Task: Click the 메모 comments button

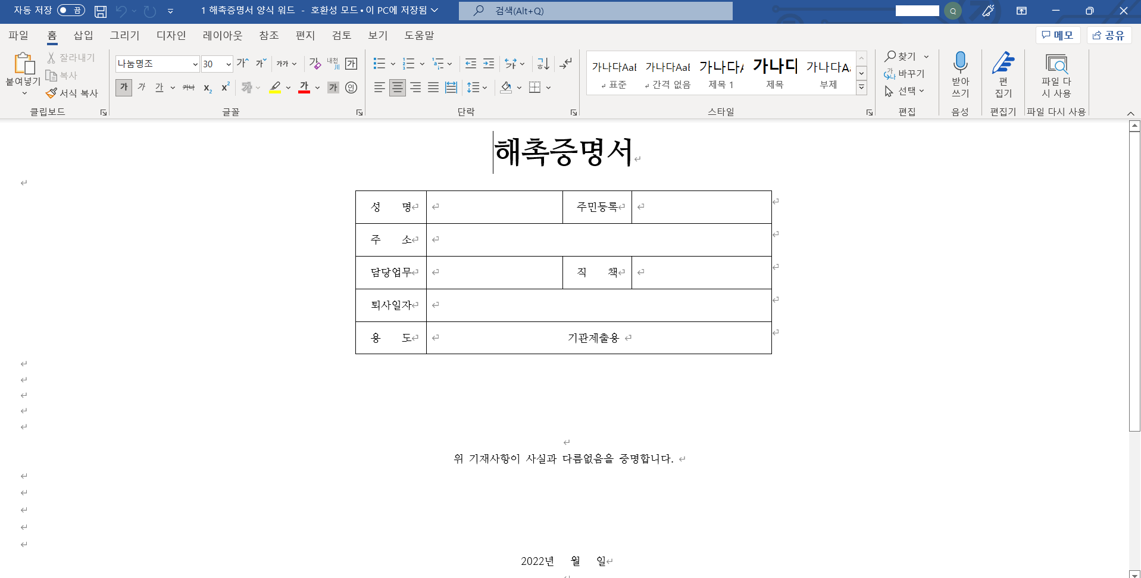Action: pos(1058,35)
